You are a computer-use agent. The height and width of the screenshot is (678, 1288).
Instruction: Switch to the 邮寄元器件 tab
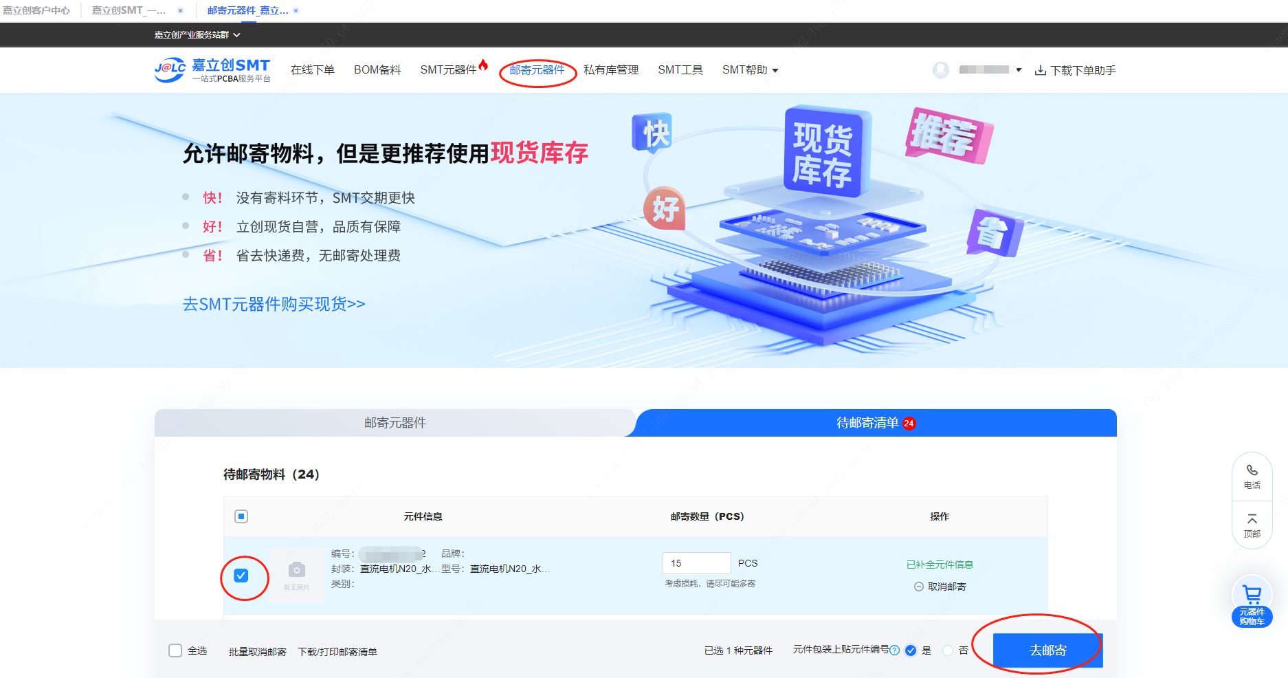[395, 423]
